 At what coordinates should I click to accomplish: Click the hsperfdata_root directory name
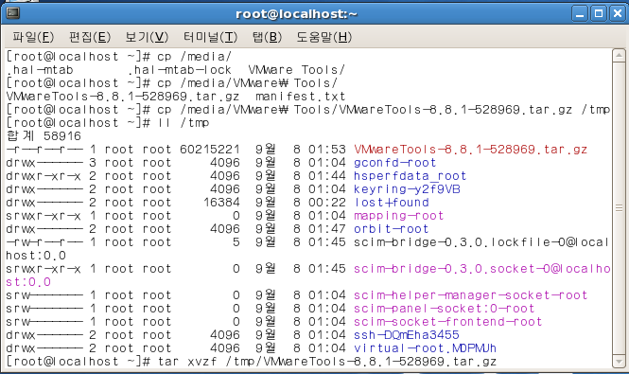click(x=410, y=176)
